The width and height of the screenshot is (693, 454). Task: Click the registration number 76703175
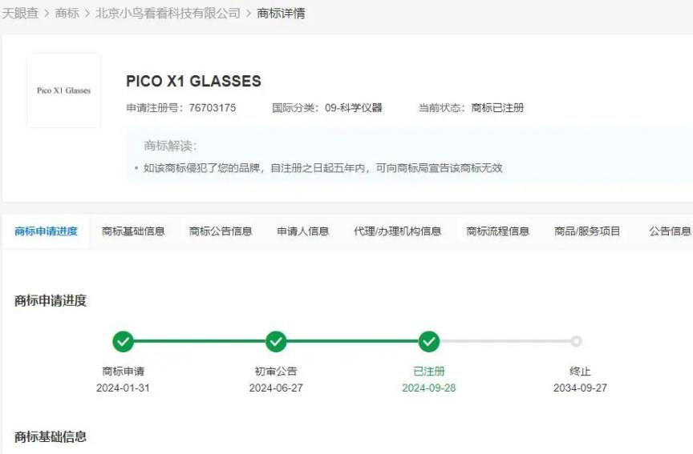point(213,107)
